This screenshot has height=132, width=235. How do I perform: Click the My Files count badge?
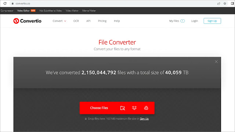click(182, 21)
